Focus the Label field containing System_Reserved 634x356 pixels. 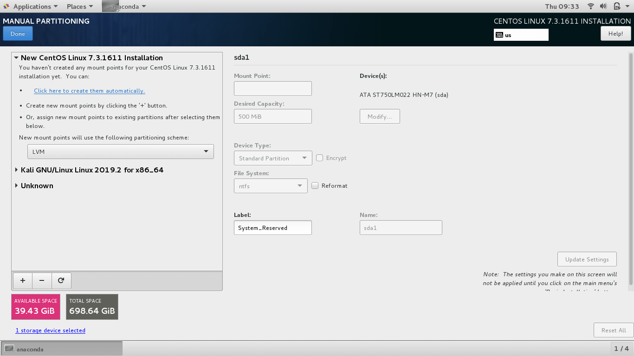click(x=273, y=228)
